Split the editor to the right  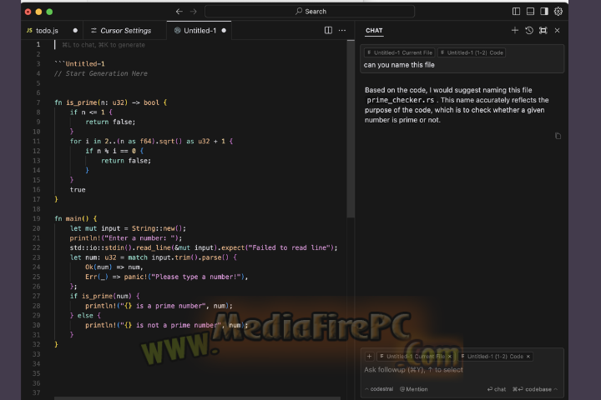point(328,30)
